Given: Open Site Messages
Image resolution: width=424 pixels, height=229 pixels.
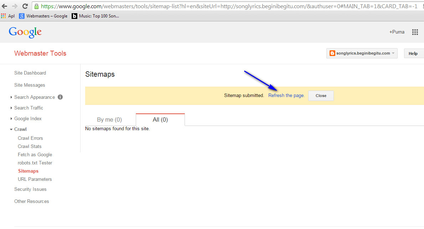Looking at the screenshot, I should tap(30, 85).
